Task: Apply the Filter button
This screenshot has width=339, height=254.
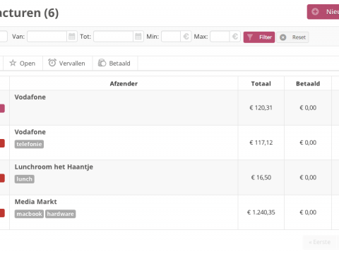Action: point(259,37)
